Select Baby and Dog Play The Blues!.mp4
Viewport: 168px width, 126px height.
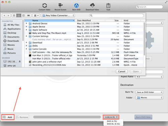coord(84,33)
